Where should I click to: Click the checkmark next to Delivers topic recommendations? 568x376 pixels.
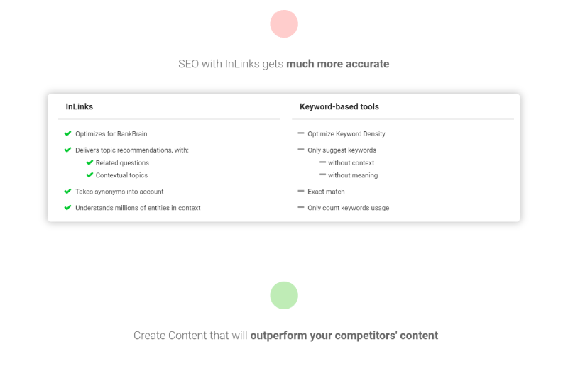tap(67, 150)
